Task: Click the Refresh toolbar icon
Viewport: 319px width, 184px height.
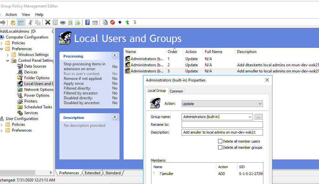Action: pyautogui.click(x=70, y=22)
